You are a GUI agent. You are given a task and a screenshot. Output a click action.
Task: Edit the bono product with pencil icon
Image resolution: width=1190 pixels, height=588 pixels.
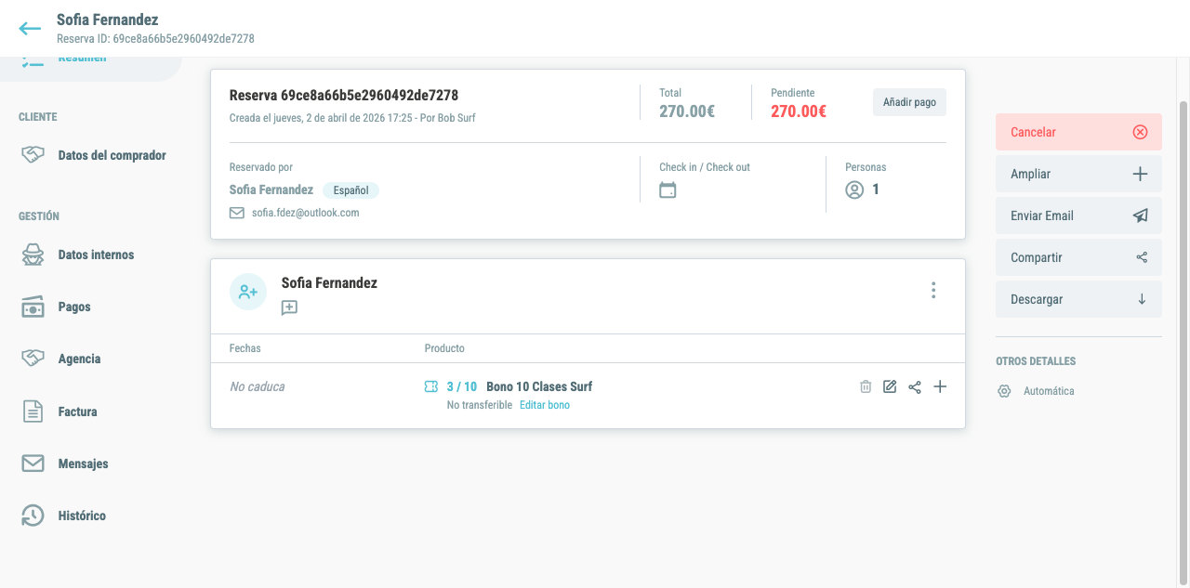tap(890, 386)
